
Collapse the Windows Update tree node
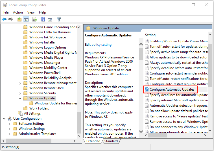point(20,98)
